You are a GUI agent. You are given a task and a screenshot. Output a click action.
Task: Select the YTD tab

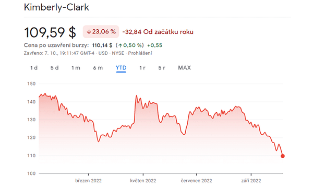pyautogui.click(x=121, y=68)
